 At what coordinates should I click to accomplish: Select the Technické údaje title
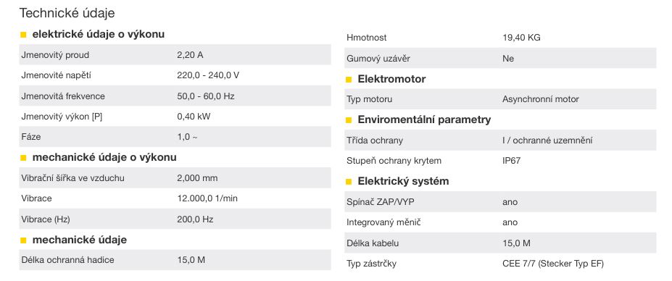tap(67, 13)
